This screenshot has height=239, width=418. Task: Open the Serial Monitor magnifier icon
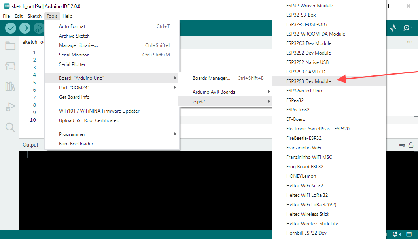[407, 28]
